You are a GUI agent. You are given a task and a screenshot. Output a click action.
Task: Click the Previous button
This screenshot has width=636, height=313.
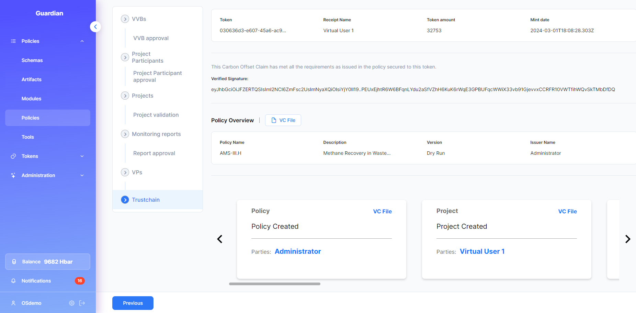[133, 303]
